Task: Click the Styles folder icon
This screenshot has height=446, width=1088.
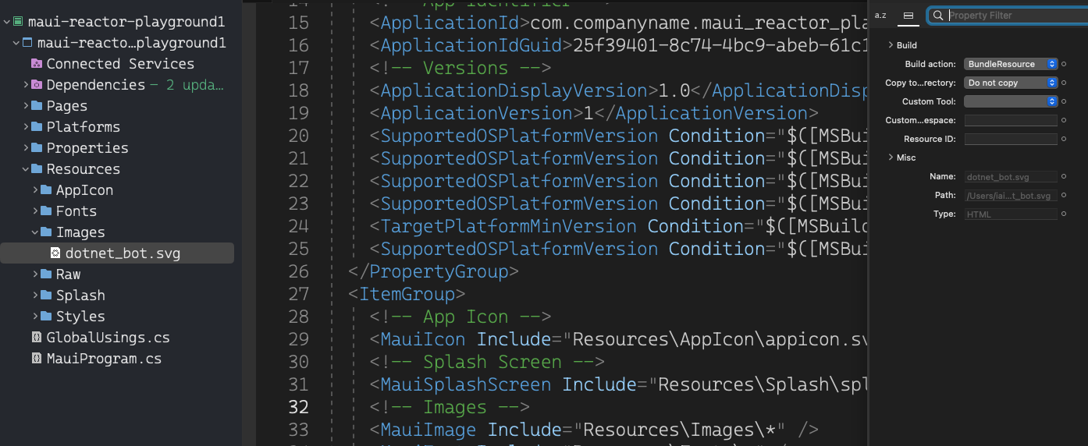Action: tap(46, 317)
